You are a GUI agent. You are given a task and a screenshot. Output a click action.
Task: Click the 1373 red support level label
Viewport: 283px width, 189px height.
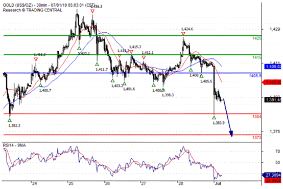point(256,138)
